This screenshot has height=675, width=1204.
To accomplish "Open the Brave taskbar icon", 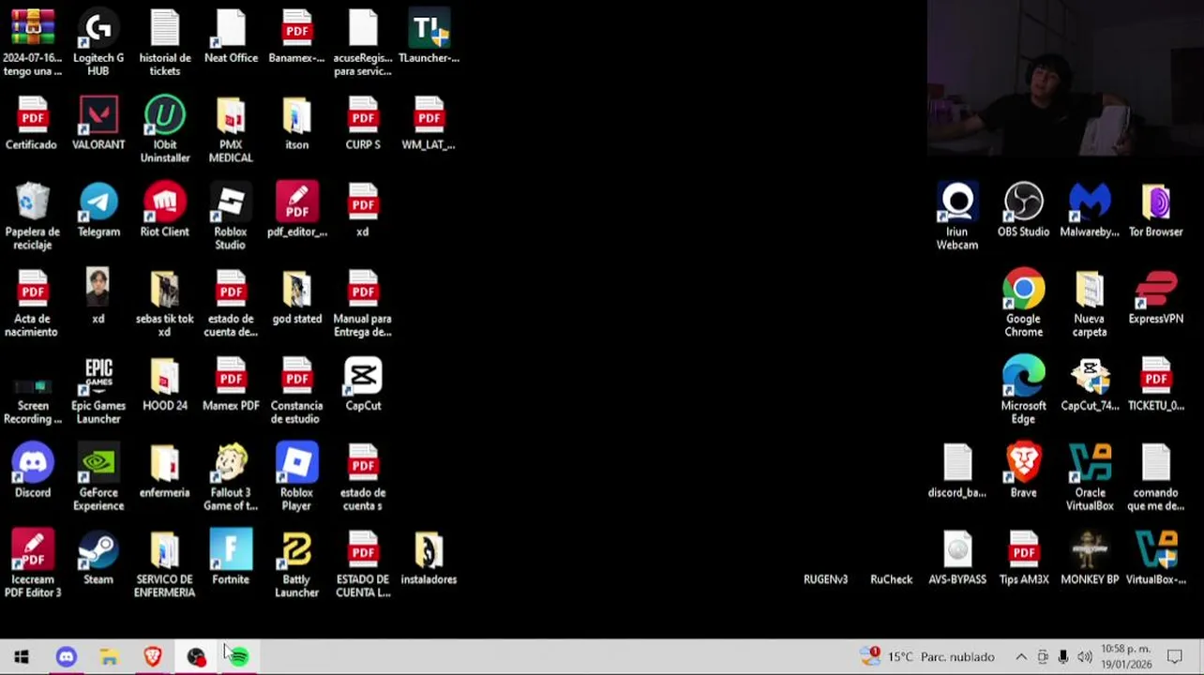I will click(x=152, y=657).
